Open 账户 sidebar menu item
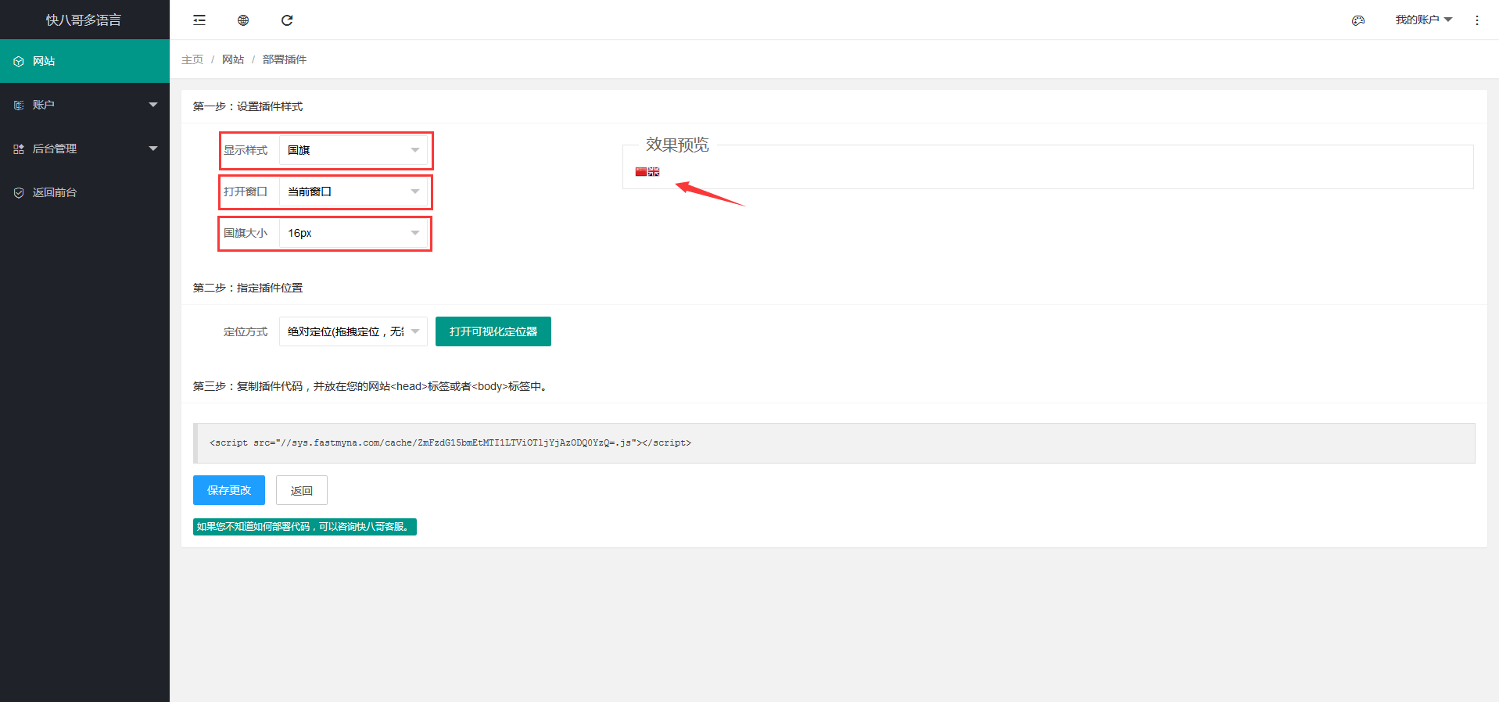1499x702 pixels. 84,105
